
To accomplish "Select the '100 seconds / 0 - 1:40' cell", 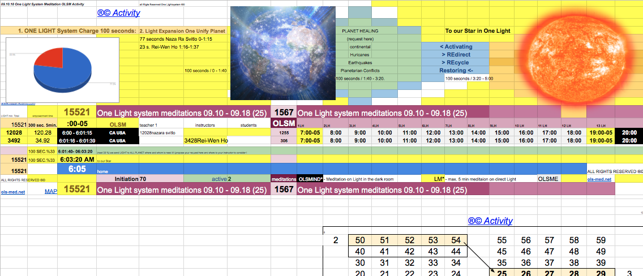I will pyautogui.click(x=205, y=71).
